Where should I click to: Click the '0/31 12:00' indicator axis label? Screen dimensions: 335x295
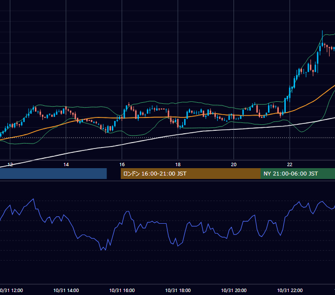11,290
